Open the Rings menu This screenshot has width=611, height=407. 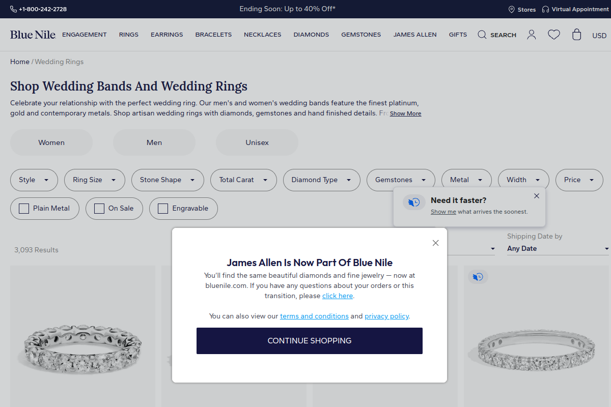click(129, 35)
